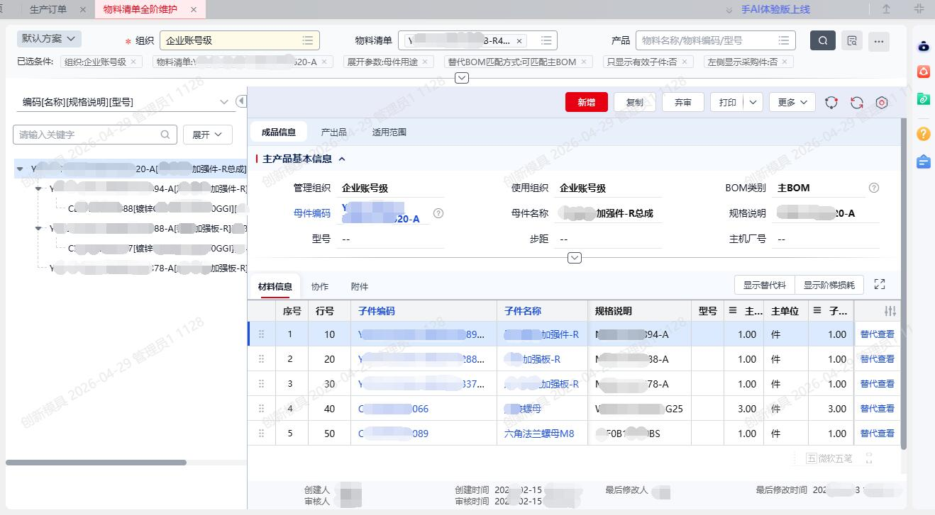
Task: Click the search magnifier button in filter bar
Action: click(x=822, y=40)
